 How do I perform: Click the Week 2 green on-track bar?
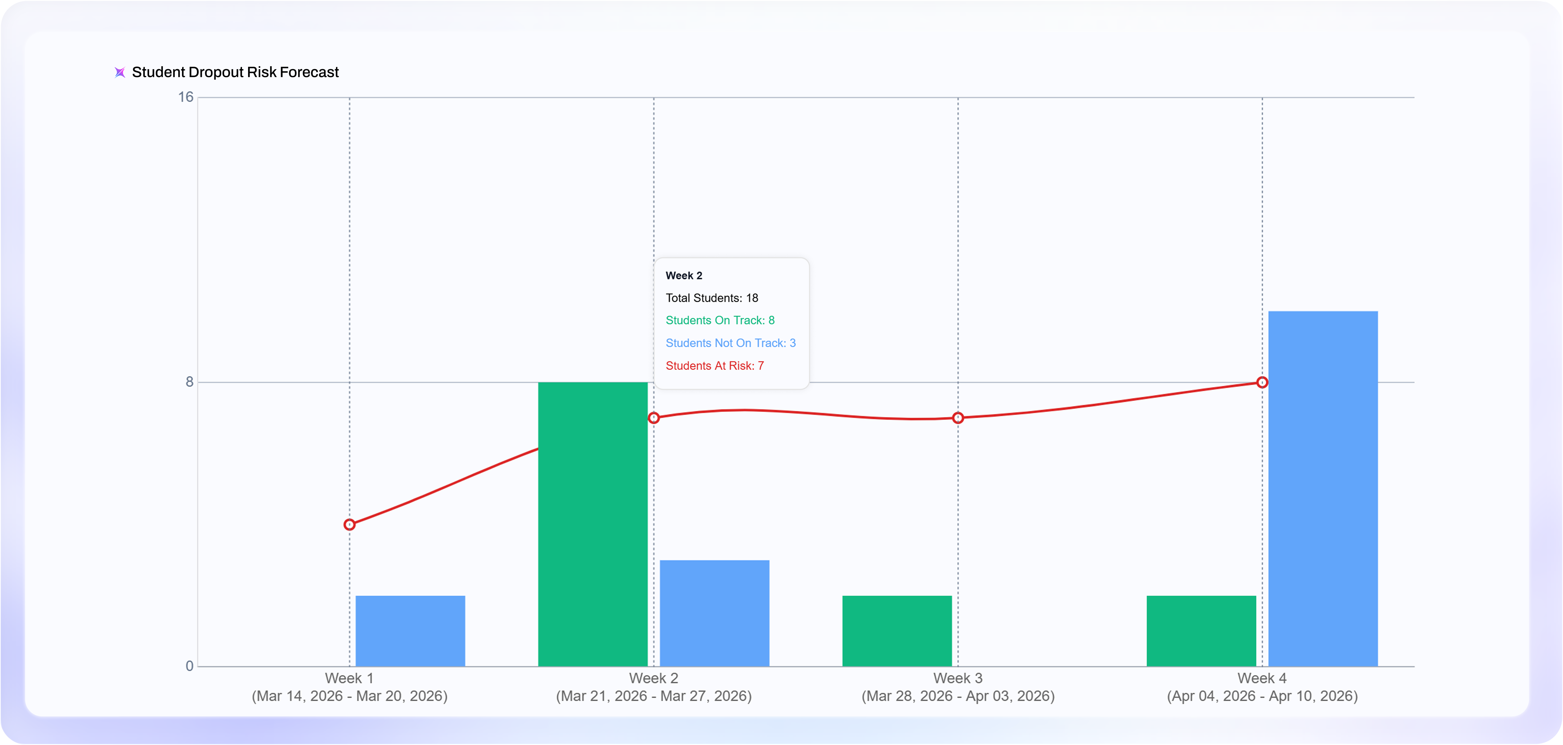click(593, 524)
